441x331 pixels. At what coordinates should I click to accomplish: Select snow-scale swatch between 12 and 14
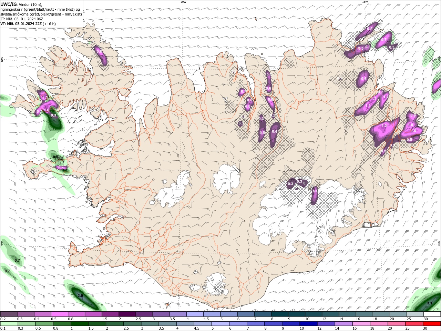pos(330,314)
